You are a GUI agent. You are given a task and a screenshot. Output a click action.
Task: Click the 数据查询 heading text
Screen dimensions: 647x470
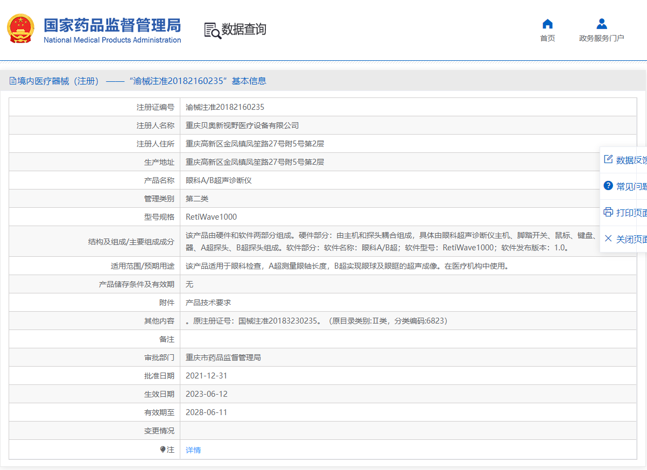pyautogui.click(x=244, y=30)
